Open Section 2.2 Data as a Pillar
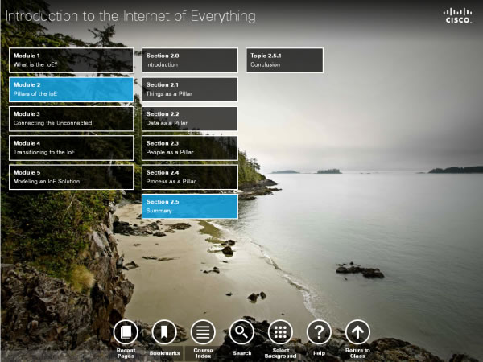This screenshot has height=362, width=483. pyautogui.click(x=189, y=118)
